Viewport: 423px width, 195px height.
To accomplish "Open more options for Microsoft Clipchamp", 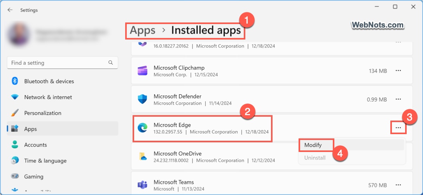I will [398, 71].
